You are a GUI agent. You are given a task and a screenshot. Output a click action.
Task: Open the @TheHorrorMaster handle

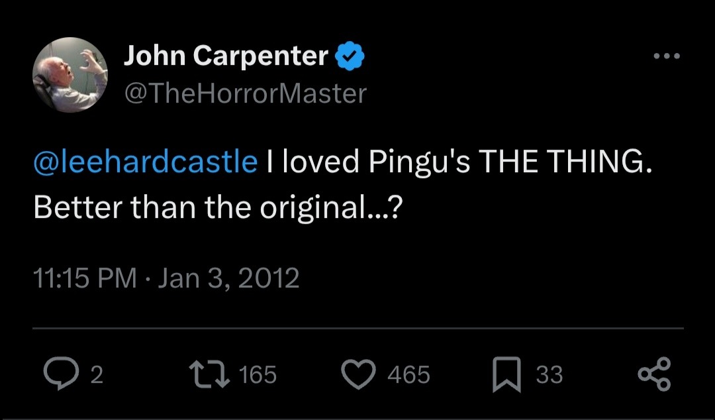coord(245,93)
